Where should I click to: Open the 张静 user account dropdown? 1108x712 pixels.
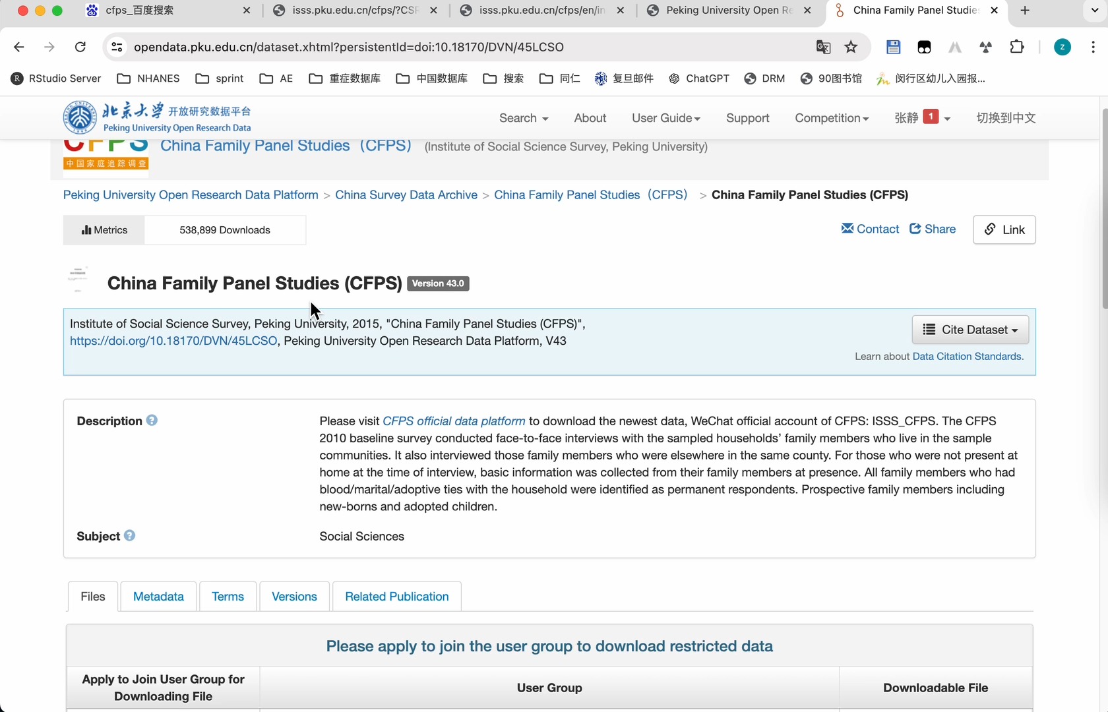pyautogui.click(x=922, y=118)
